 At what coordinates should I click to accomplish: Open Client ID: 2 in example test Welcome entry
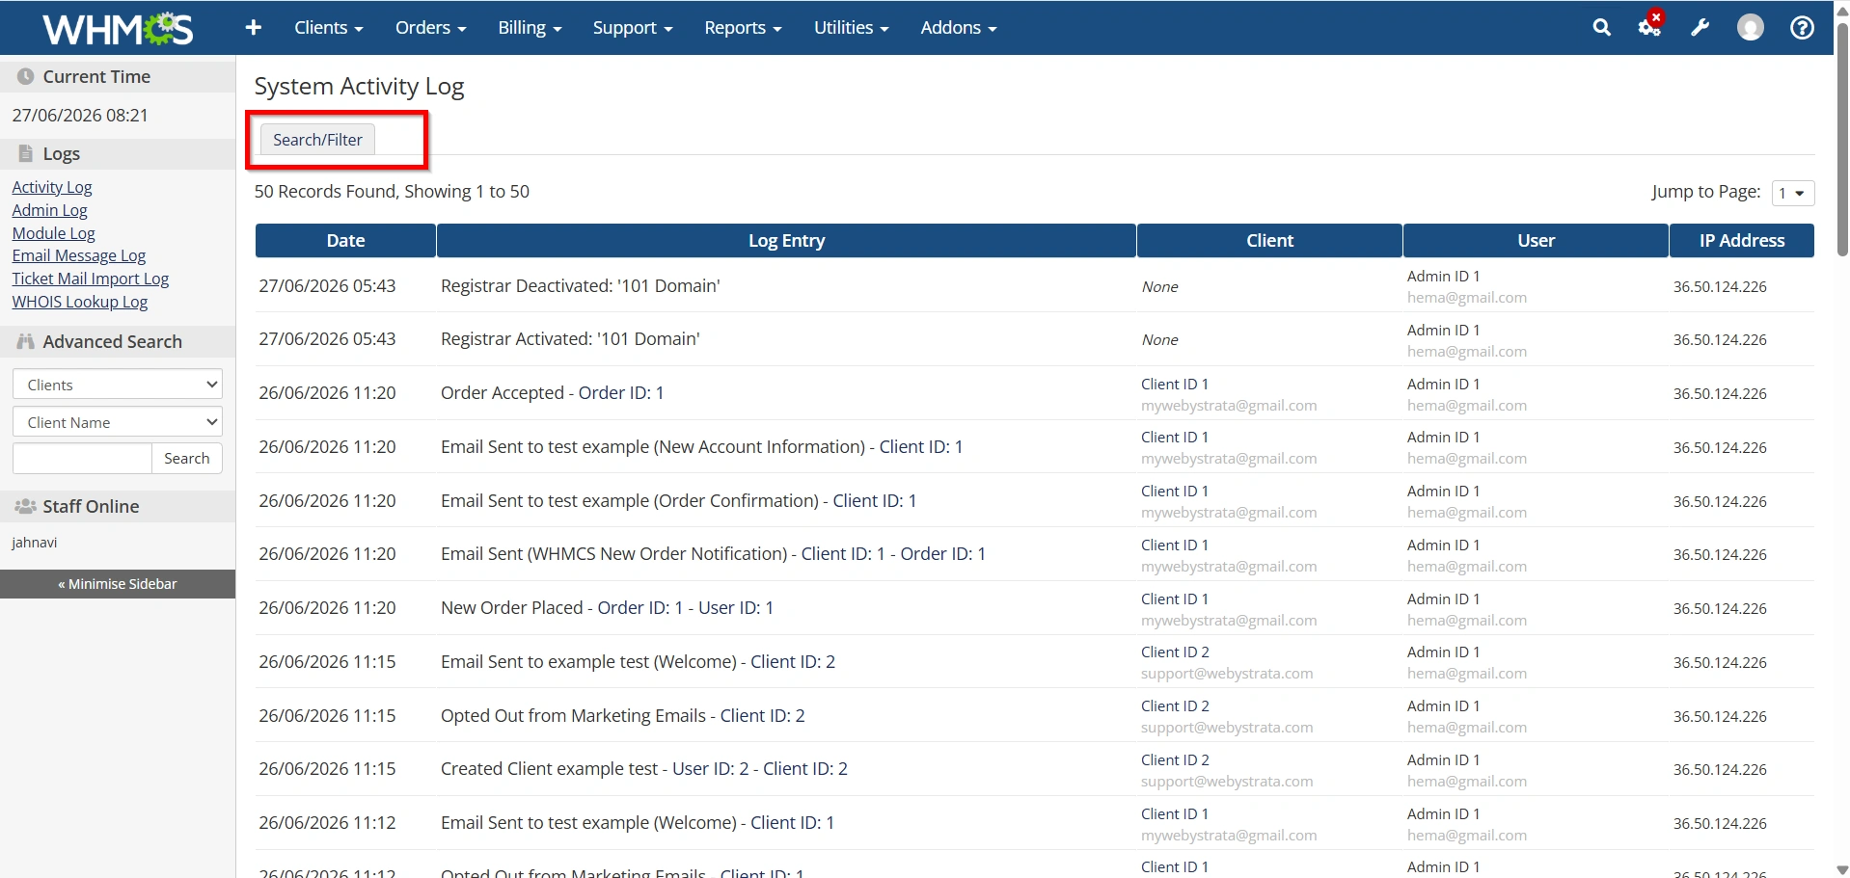793,662
